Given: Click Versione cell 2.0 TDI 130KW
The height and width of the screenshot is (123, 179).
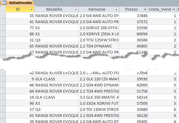Looking at the screenshot, I should [x=99, y=109].
